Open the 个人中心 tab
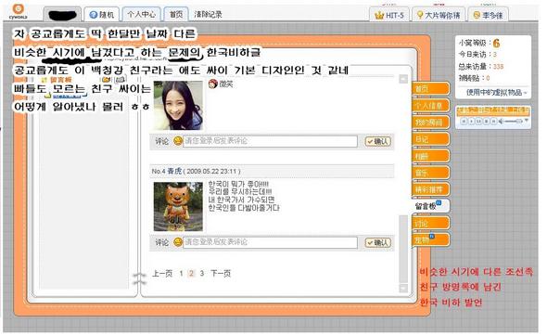The width and height of the screenshot is (547, 336). click(142, 14)
